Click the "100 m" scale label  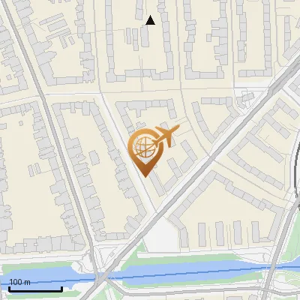(19, 282)
